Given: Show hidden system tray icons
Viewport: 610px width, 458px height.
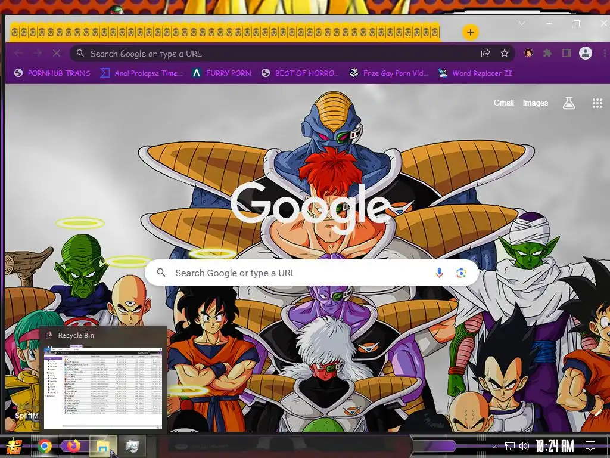Looking at the screenshot, I should (495, 446).
